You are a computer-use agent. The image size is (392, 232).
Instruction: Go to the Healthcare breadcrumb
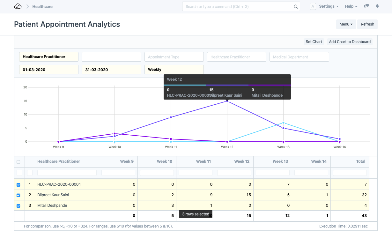(42, 6)
